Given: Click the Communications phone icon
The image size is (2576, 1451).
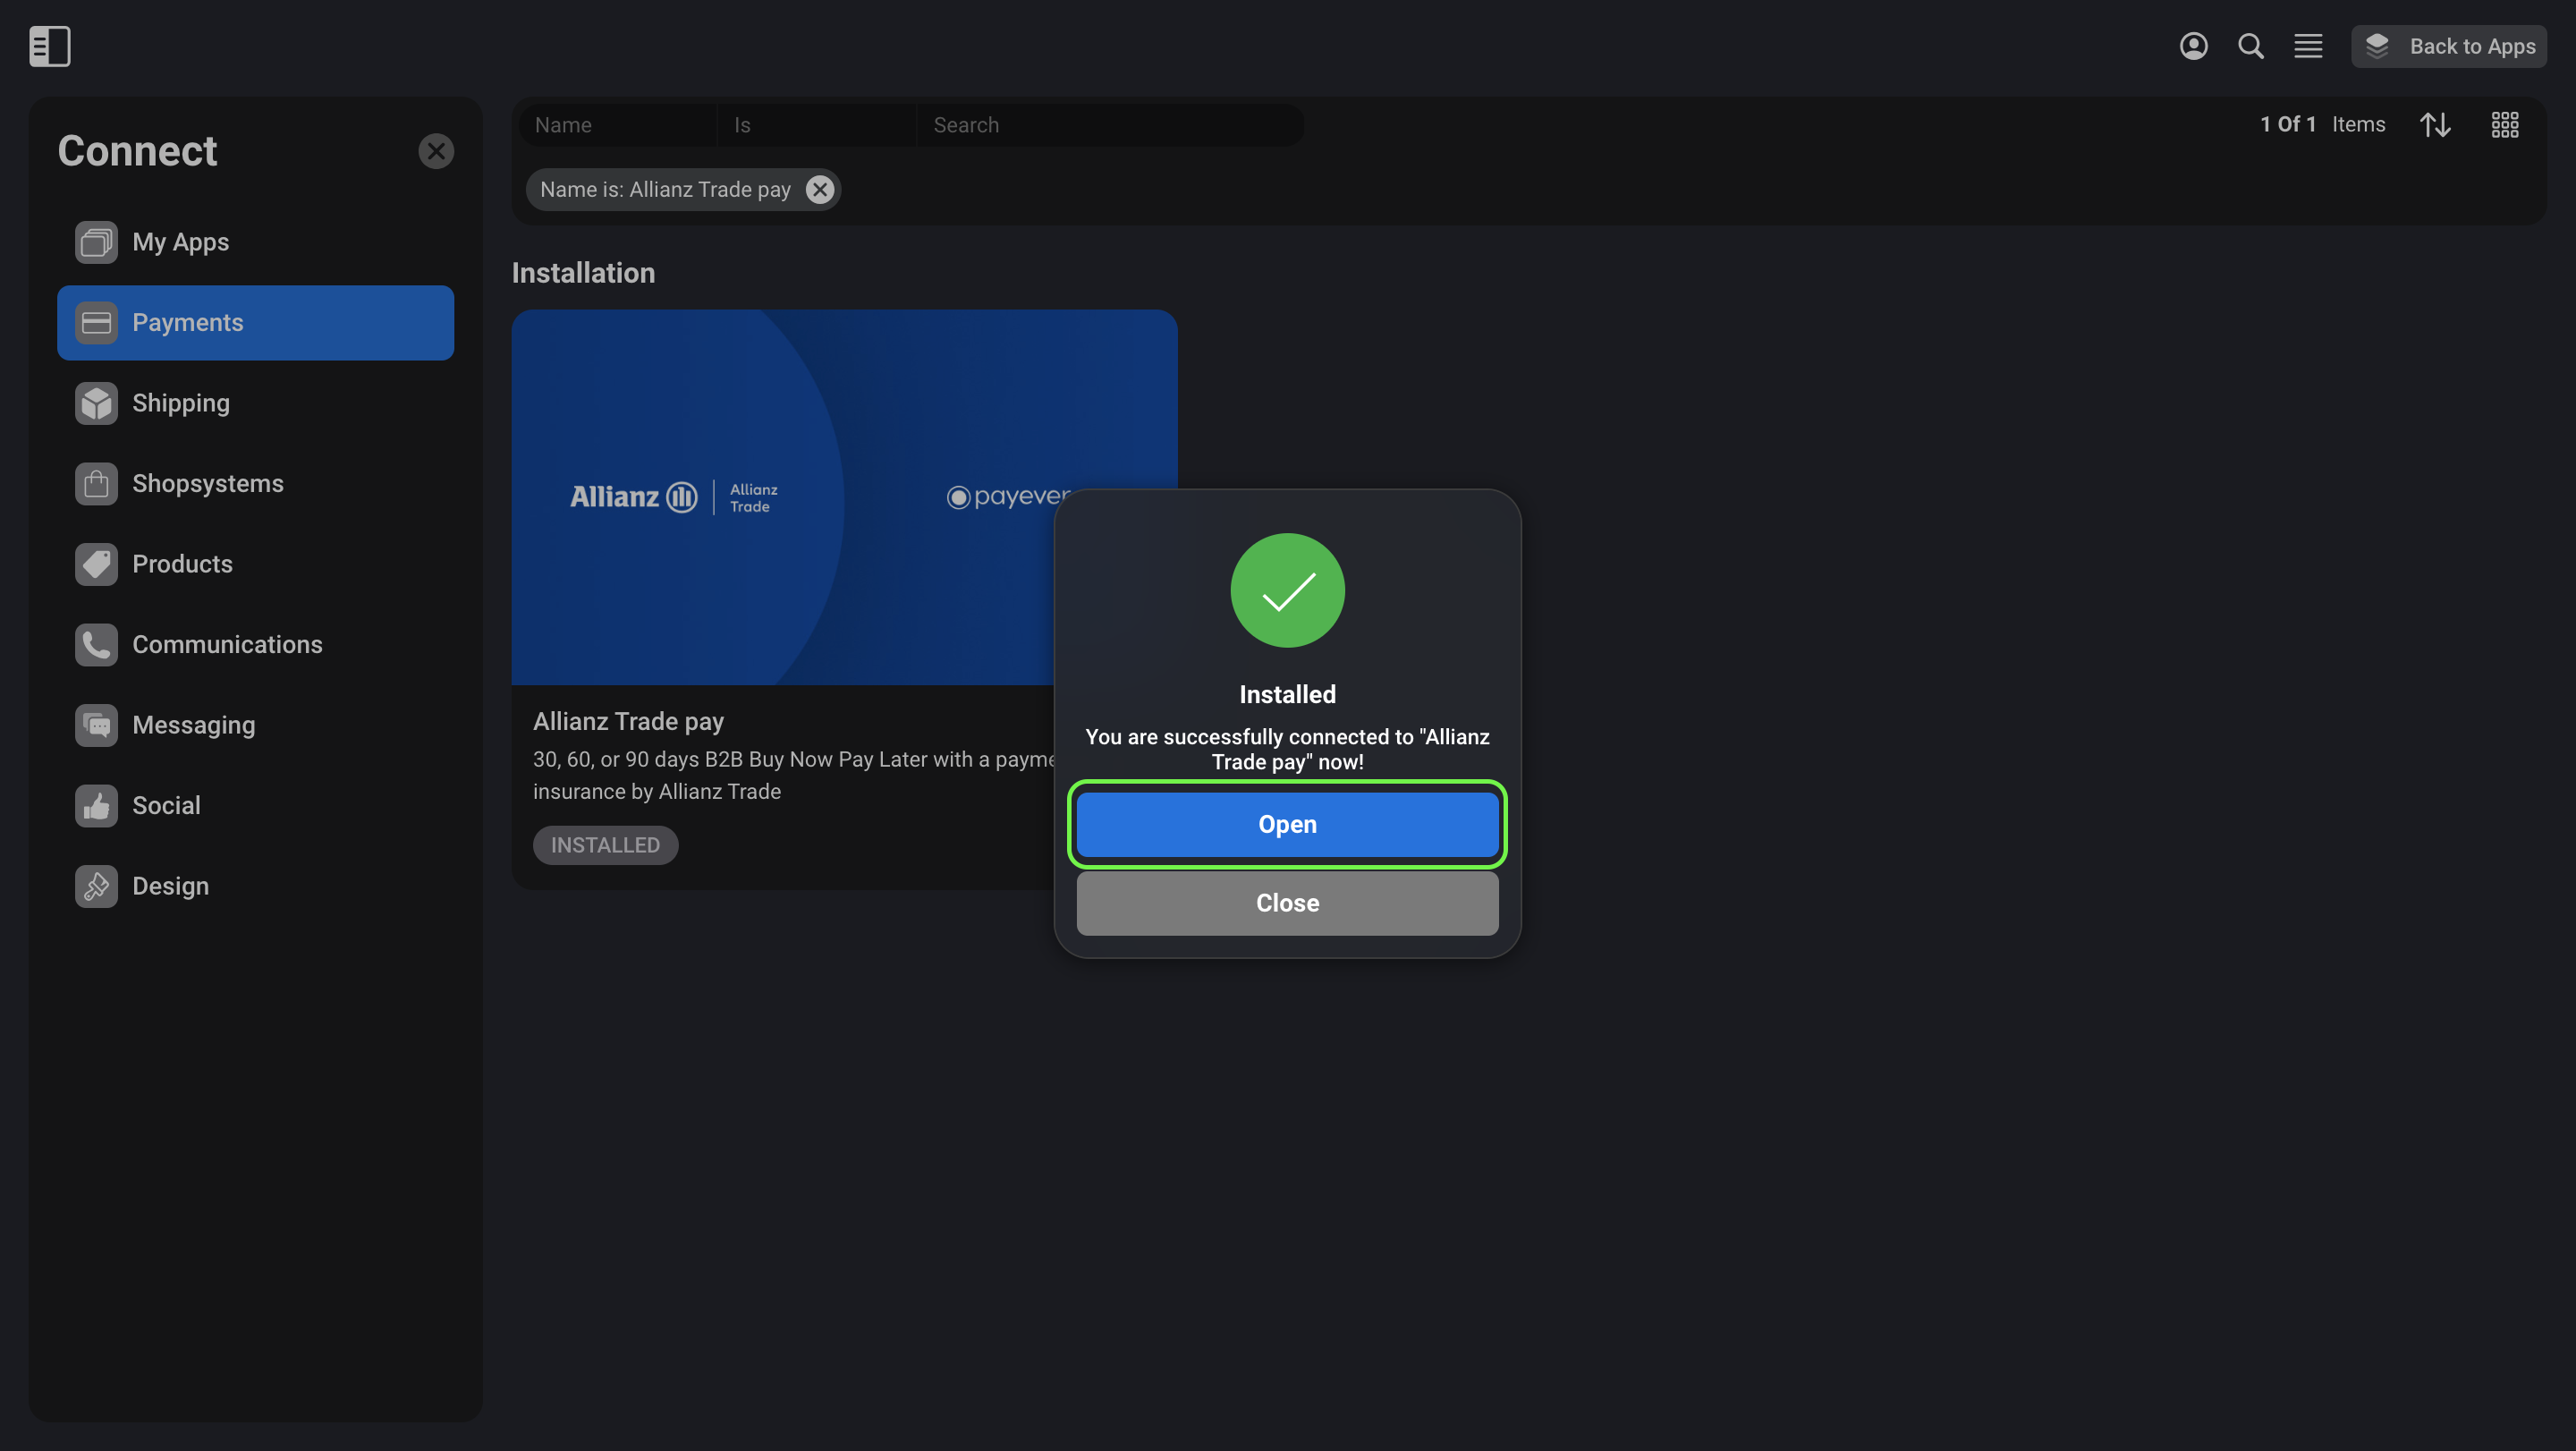Looking at the screenshot, I should [x=96, y=645].
